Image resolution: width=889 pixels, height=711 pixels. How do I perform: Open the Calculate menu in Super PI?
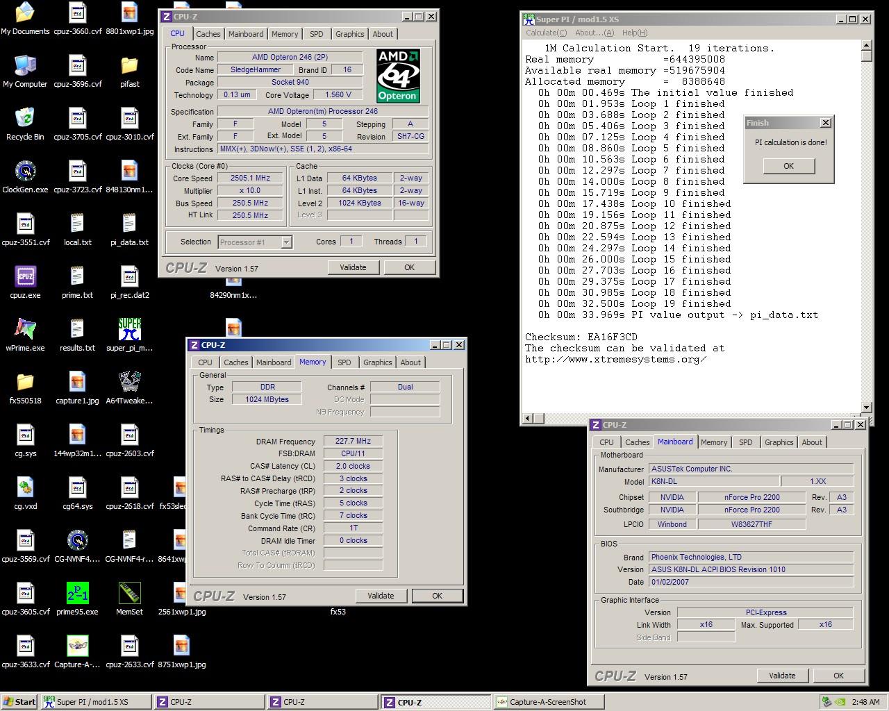point(546,33)
